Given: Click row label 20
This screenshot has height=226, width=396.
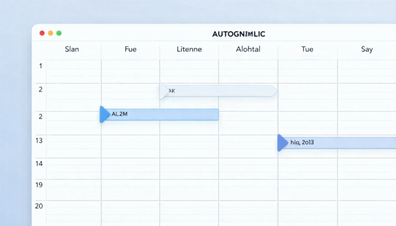Looking at the screenshot, I should point(39,206).
